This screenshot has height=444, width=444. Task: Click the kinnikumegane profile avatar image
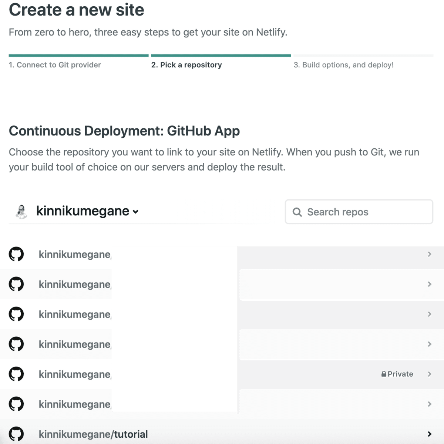[21, 212]
